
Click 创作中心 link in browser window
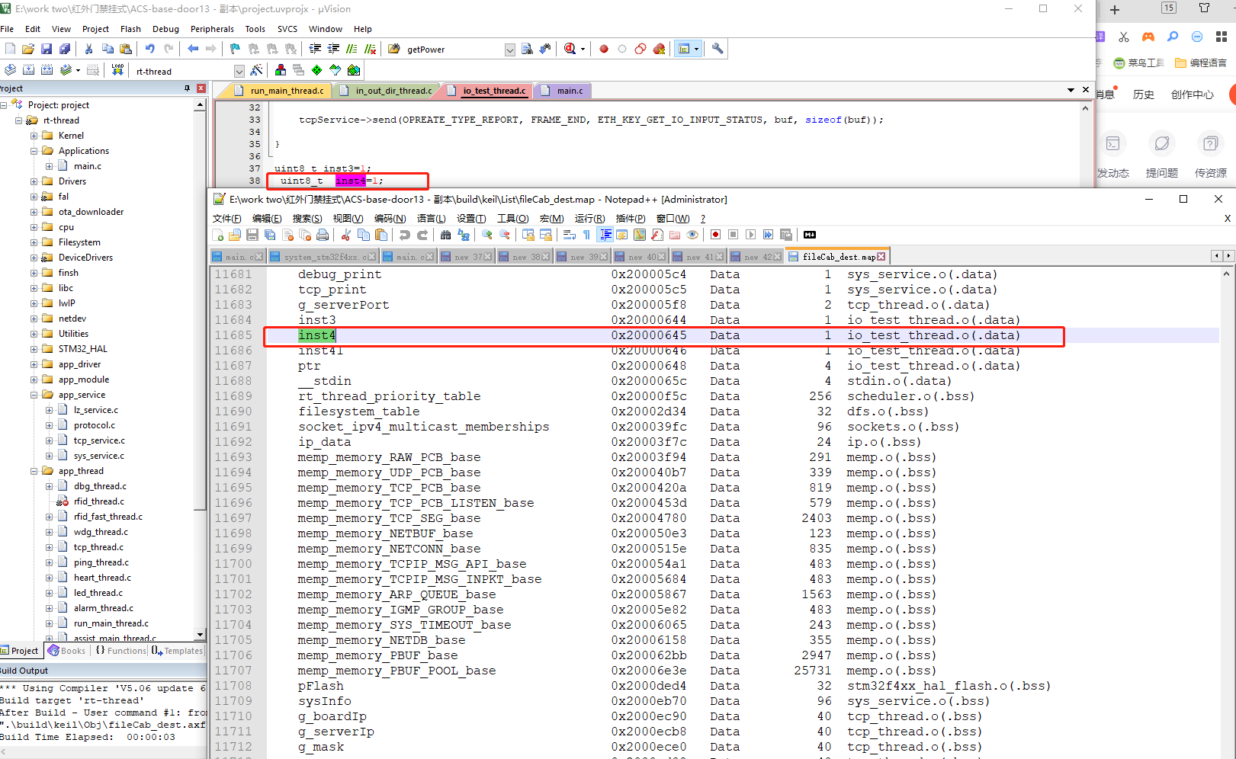[1192, 94]
